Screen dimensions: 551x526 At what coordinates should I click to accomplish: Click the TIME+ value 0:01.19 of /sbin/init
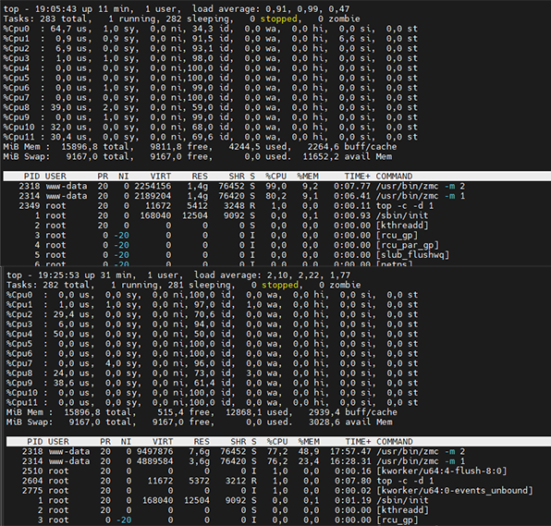pyautogui.click(x=353, y=501)
